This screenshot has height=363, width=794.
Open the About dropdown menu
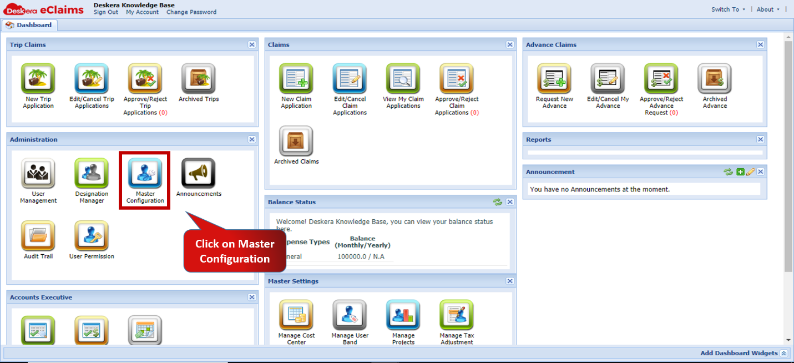click(x=768, y=9)
